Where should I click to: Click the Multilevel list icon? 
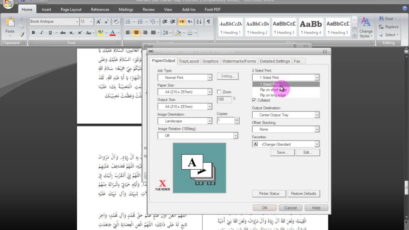point(152,22)
